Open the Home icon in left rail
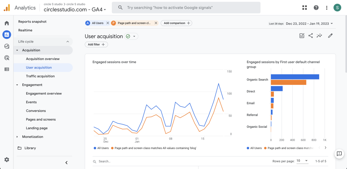Screen dimensions: 347x169 click(7, 23)
